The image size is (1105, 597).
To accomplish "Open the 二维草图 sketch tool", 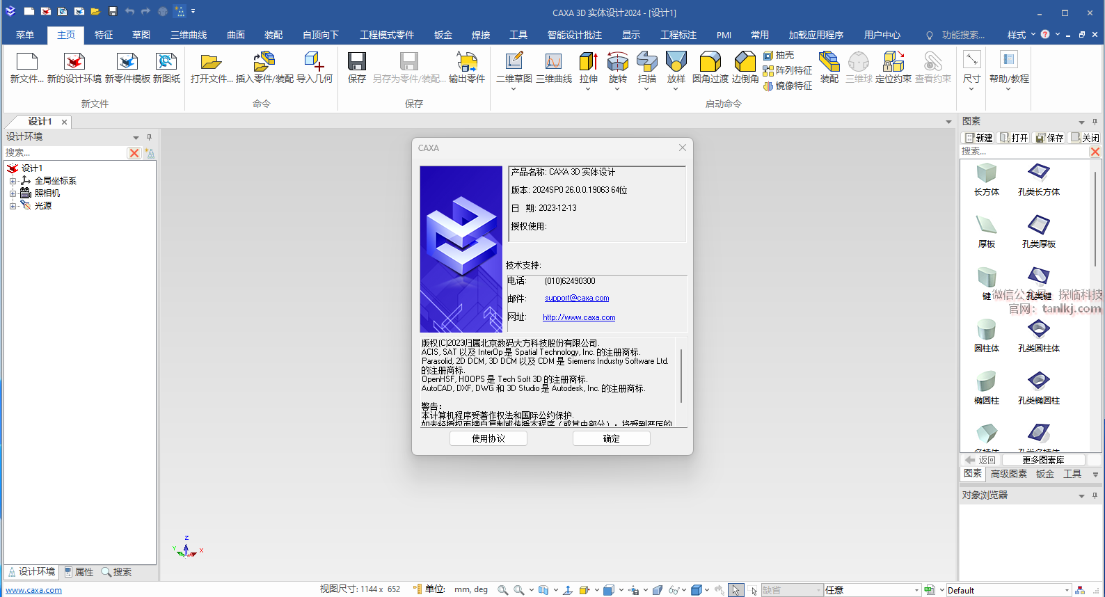I will [514, 63].
